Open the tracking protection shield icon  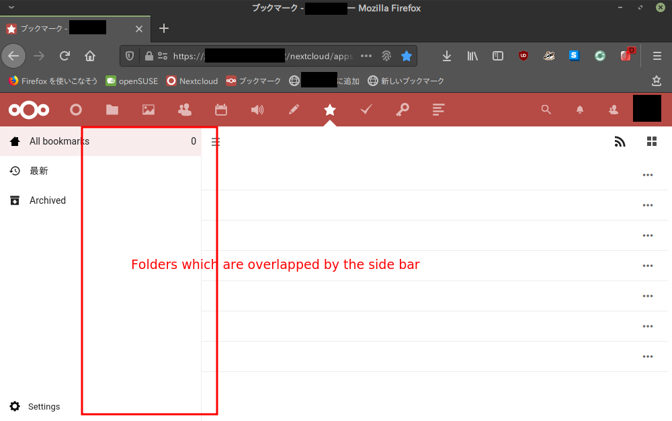(130, 56)
